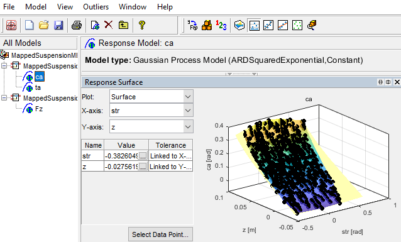Collapse first MappedSuspension test plan node
401x242 pixels.
(x=4, y=66)
